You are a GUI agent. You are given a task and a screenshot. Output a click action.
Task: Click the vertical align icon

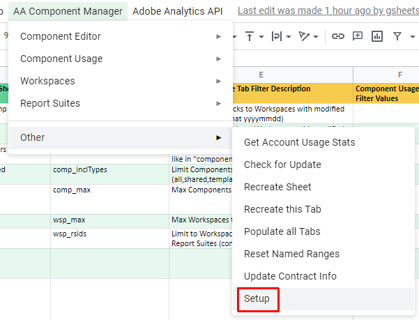(250, 36)
